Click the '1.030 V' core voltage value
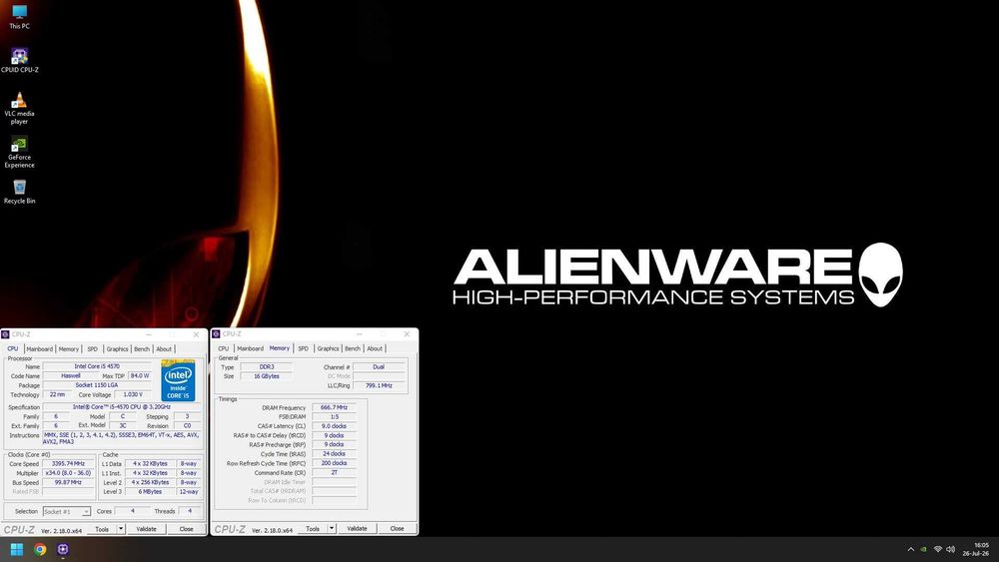This screenshot has height=562, width=999. click(133, 394)
